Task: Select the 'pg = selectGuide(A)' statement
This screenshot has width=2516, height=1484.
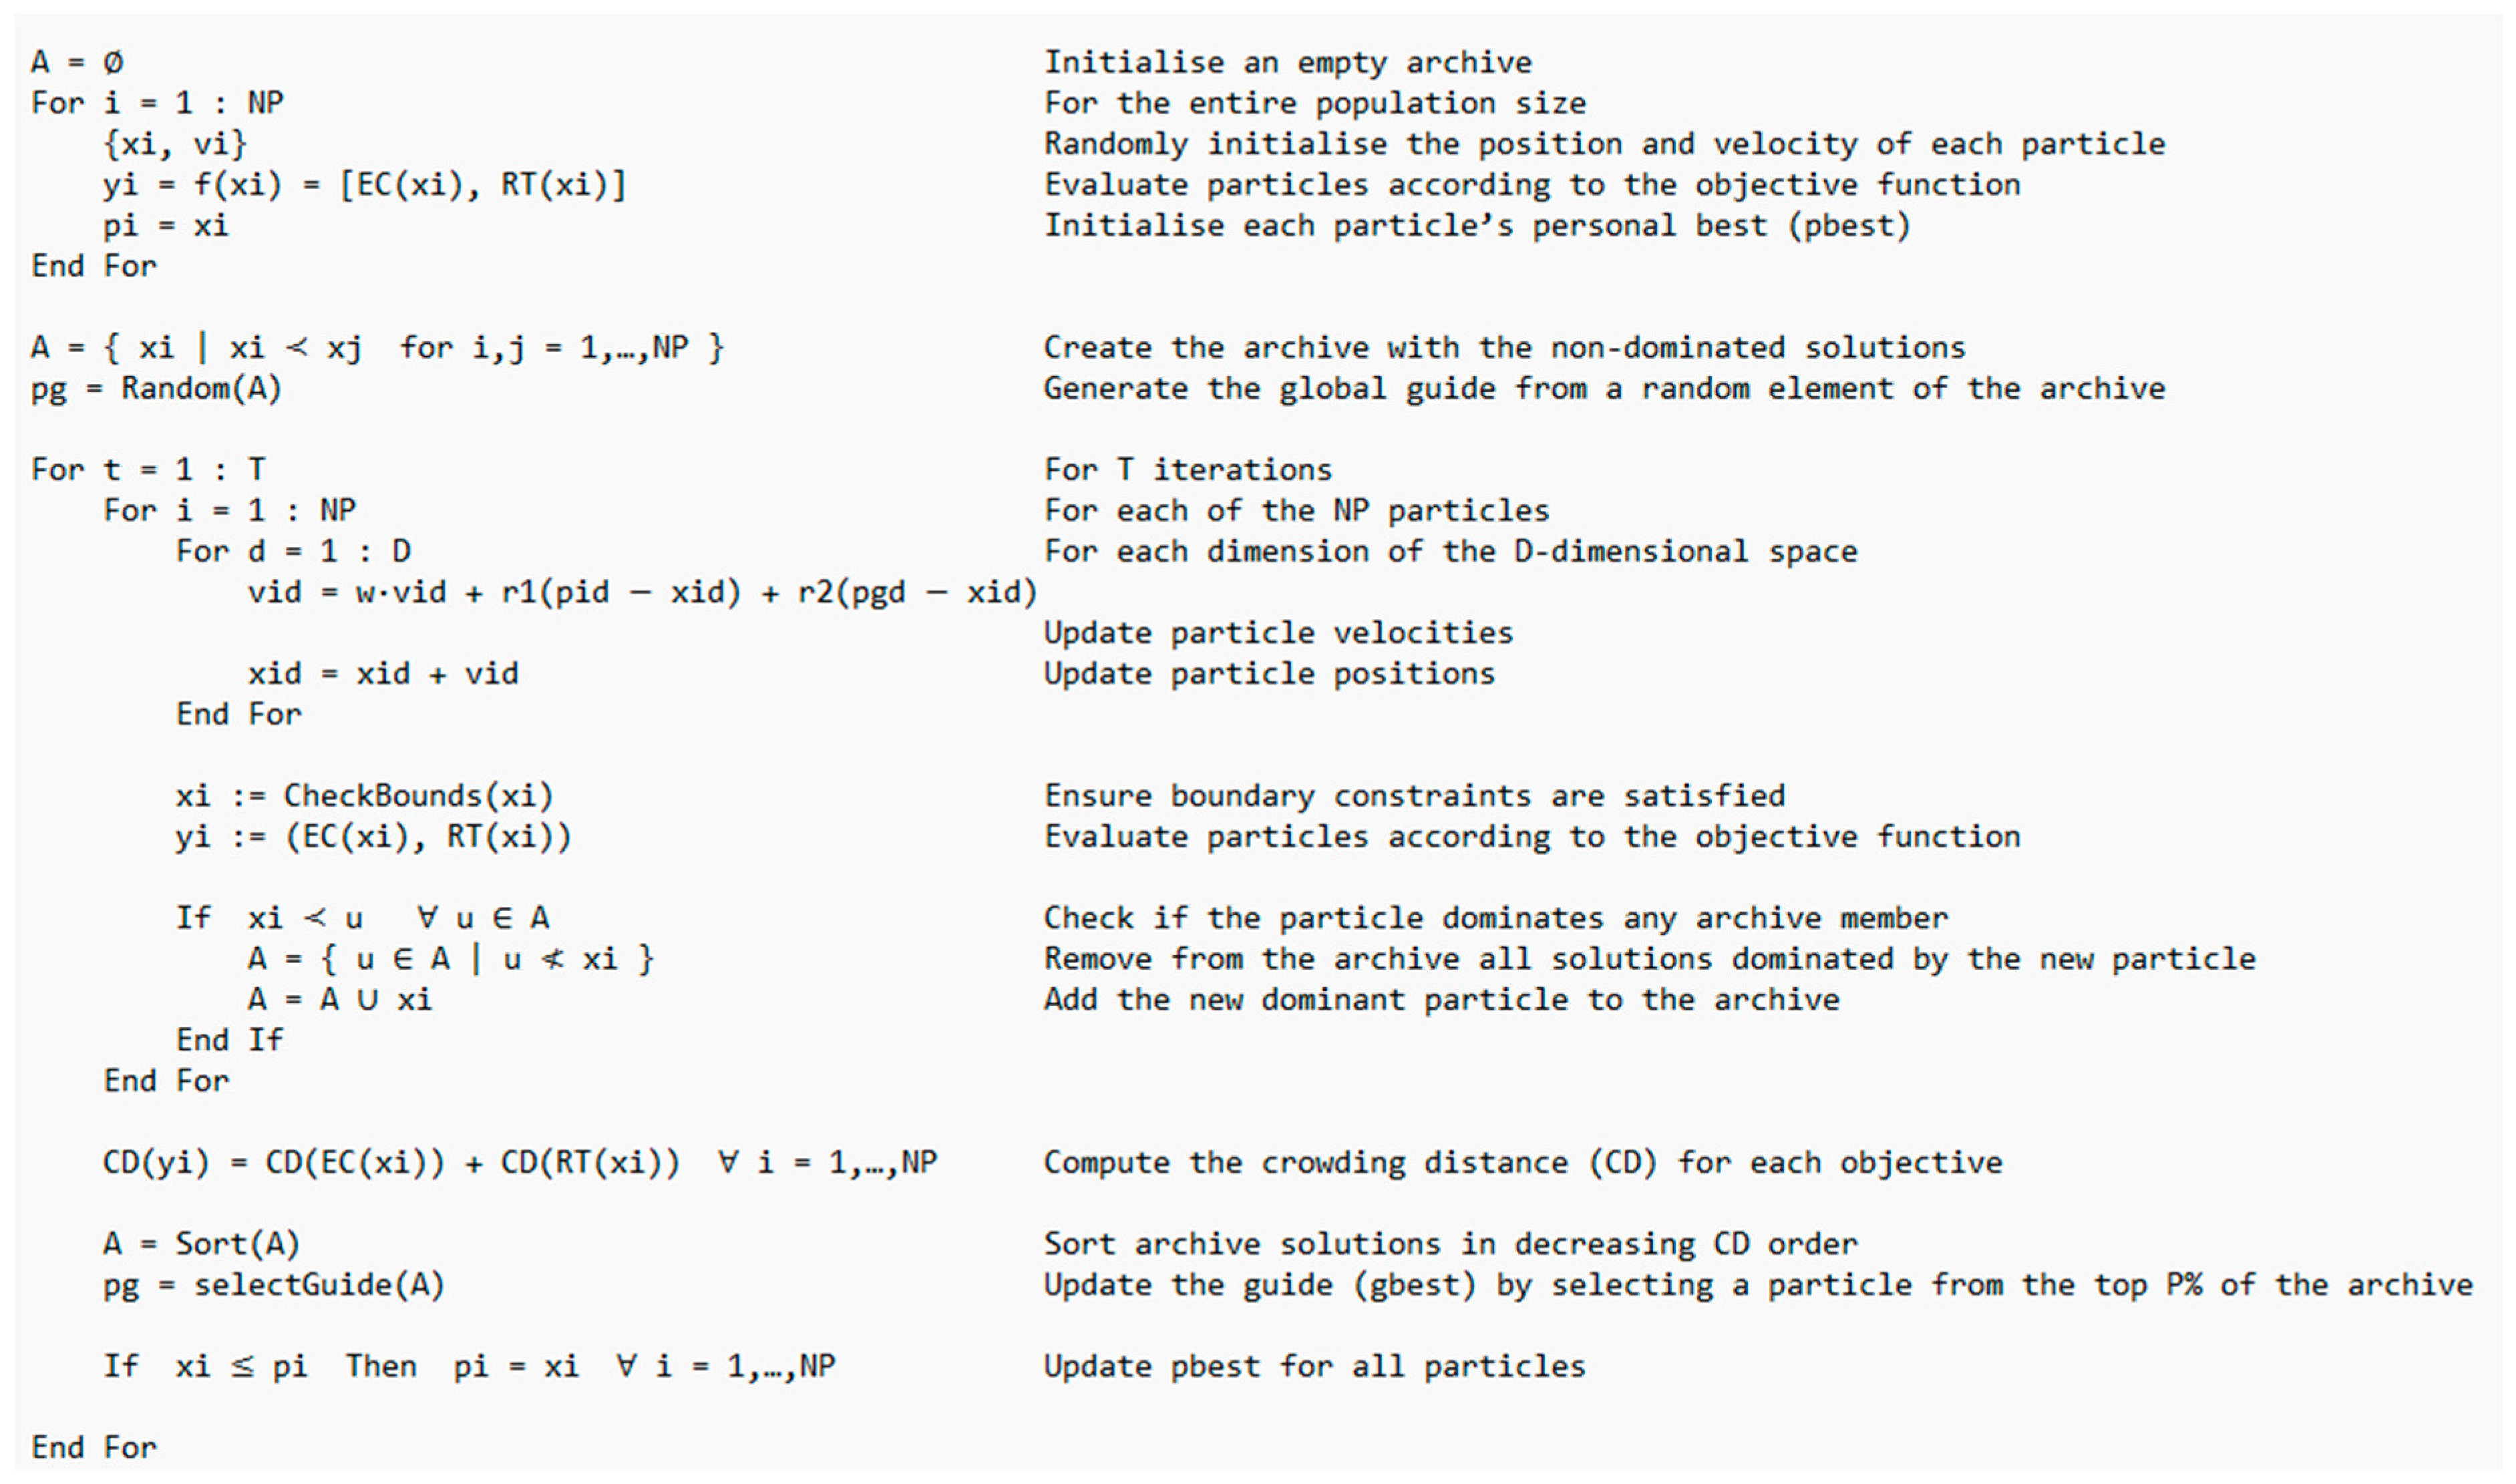Action: click(273, 1286)
